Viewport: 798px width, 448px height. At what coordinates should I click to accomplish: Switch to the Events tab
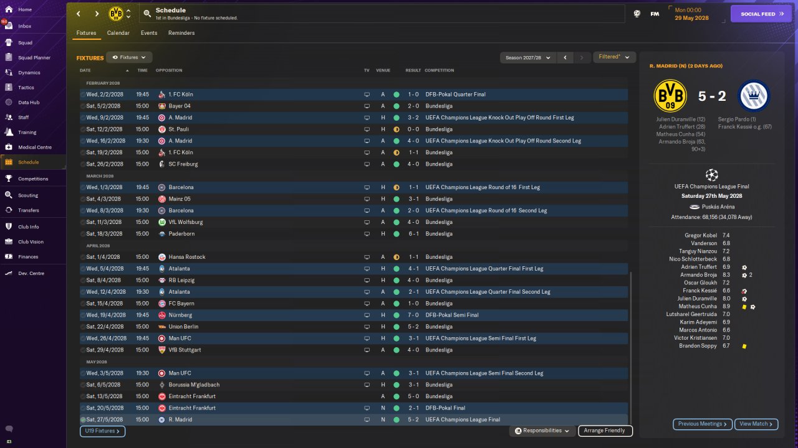pos(149,33)
